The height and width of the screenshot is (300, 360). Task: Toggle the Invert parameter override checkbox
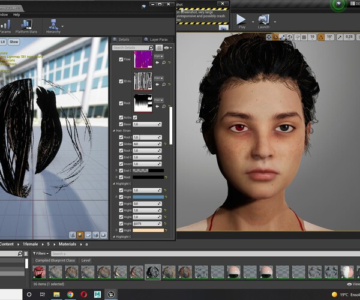[x=121, y=164]
